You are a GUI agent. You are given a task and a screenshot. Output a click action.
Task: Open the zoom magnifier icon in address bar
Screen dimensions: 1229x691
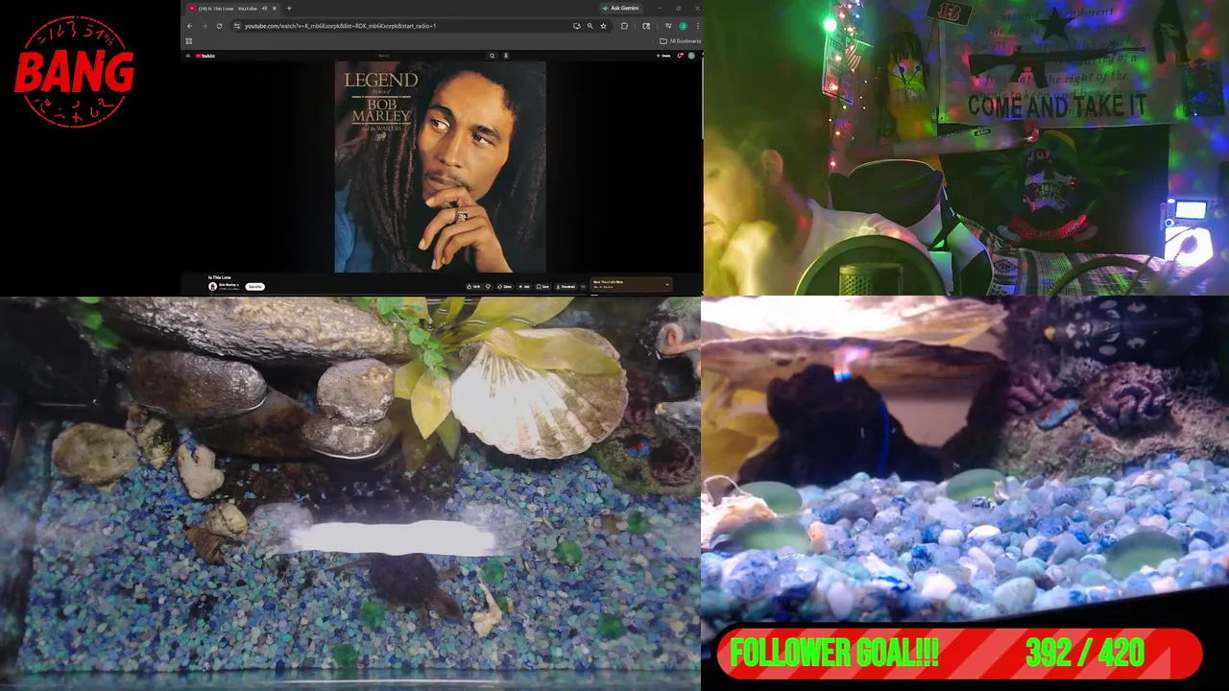590,26
